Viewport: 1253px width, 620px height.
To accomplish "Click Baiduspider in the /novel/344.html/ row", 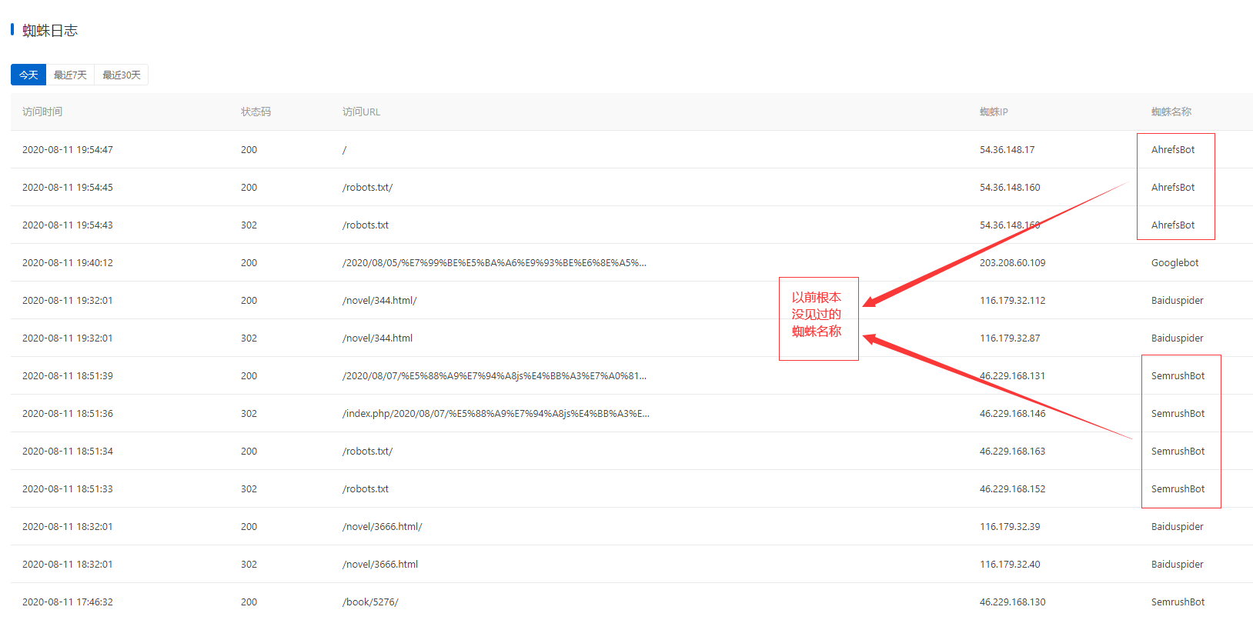I will tap(1177, 300).
